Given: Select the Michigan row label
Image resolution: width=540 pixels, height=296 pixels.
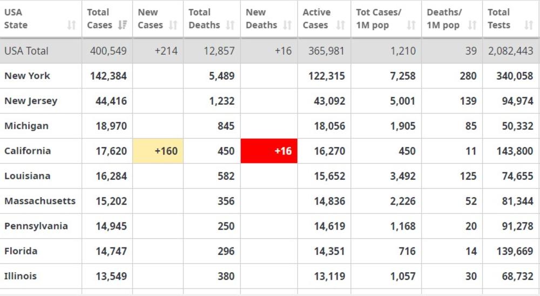Looking at the screenshot, I should click(26, 126).
